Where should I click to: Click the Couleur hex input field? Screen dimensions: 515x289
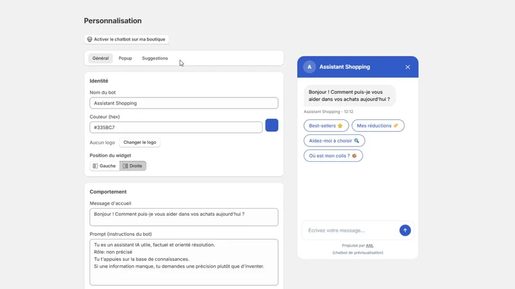click(176, 127)
